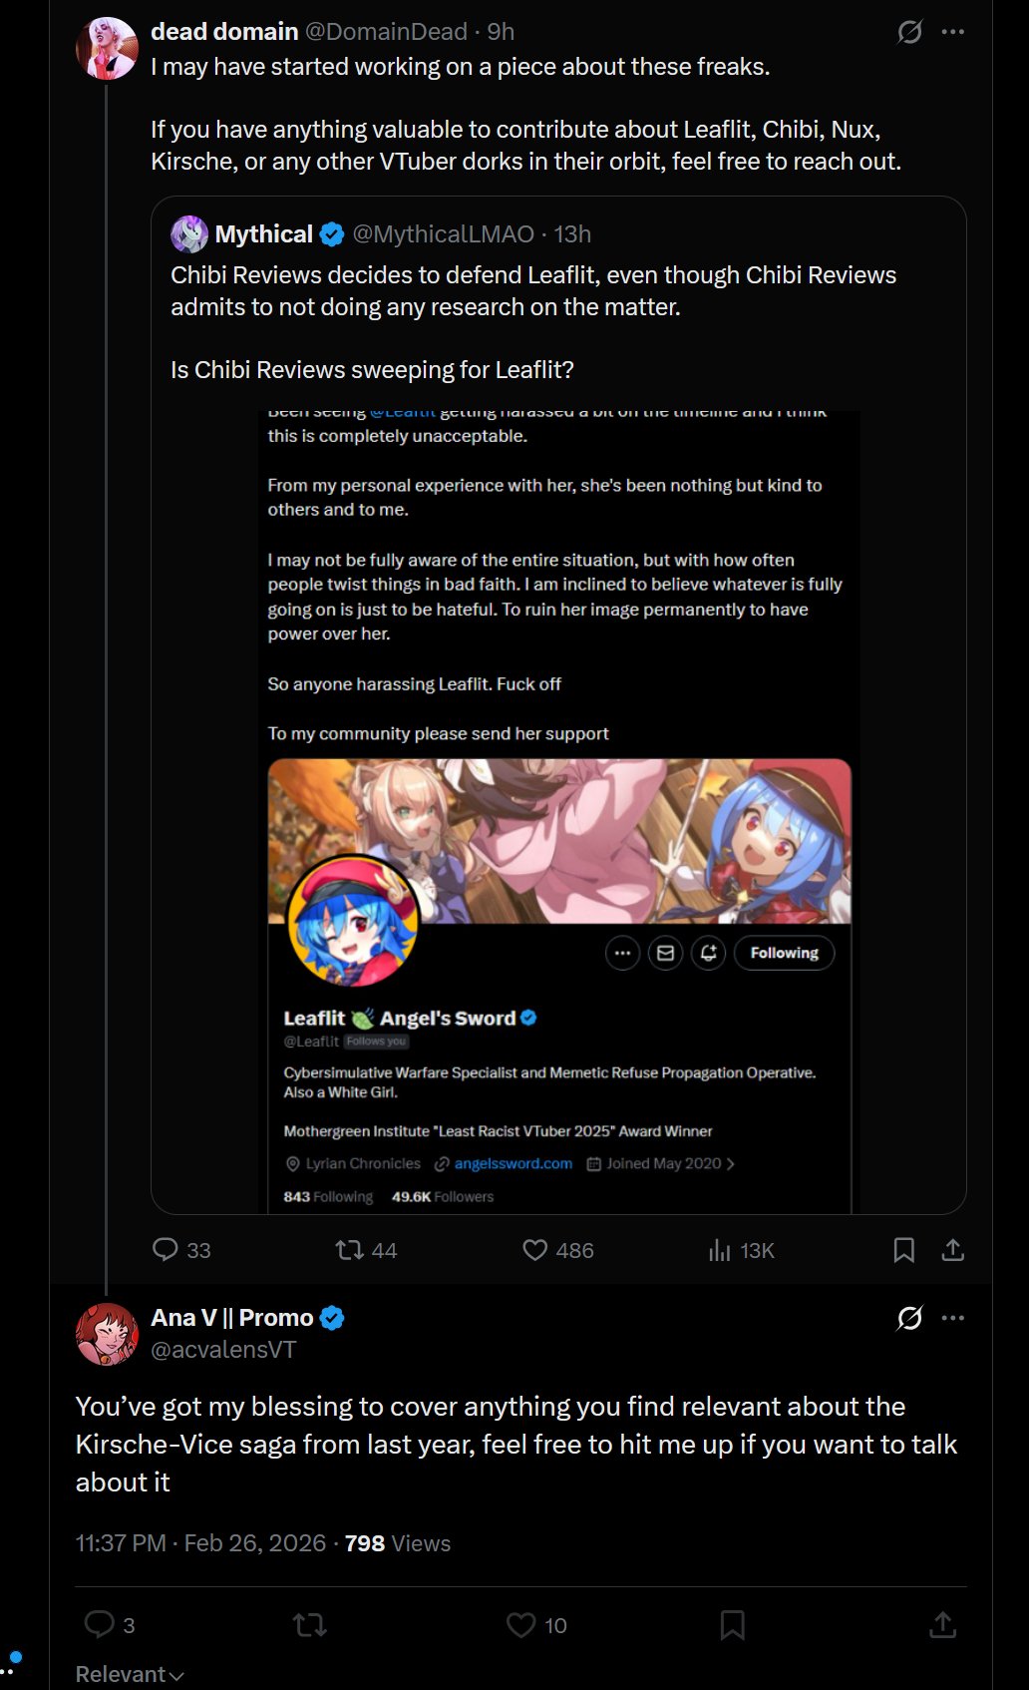Bookmark Ana V's reply

[x=733, y=1625]
